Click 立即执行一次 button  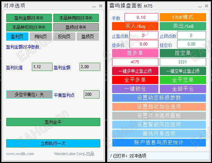click(53, 143)
